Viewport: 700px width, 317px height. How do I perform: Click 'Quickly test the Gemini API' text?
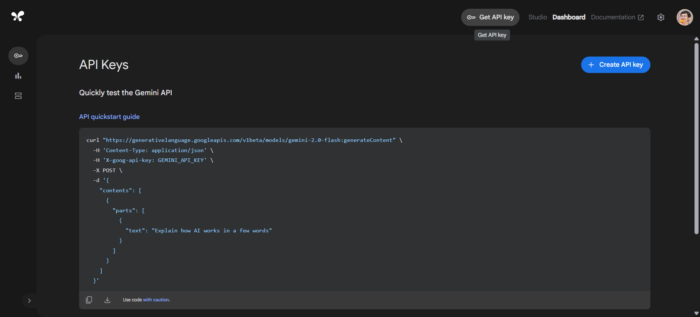coord(125,93)
